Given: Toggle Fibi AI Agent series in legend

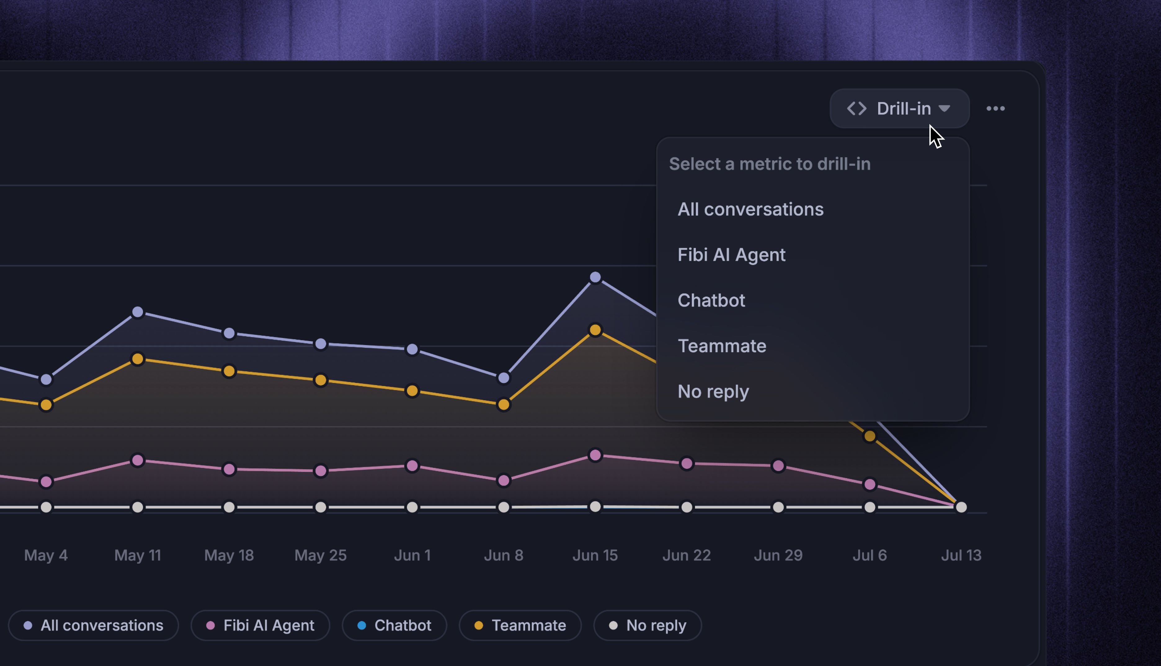Looking at the screenshot, I should pyautogui.click(x=260, y=625).
